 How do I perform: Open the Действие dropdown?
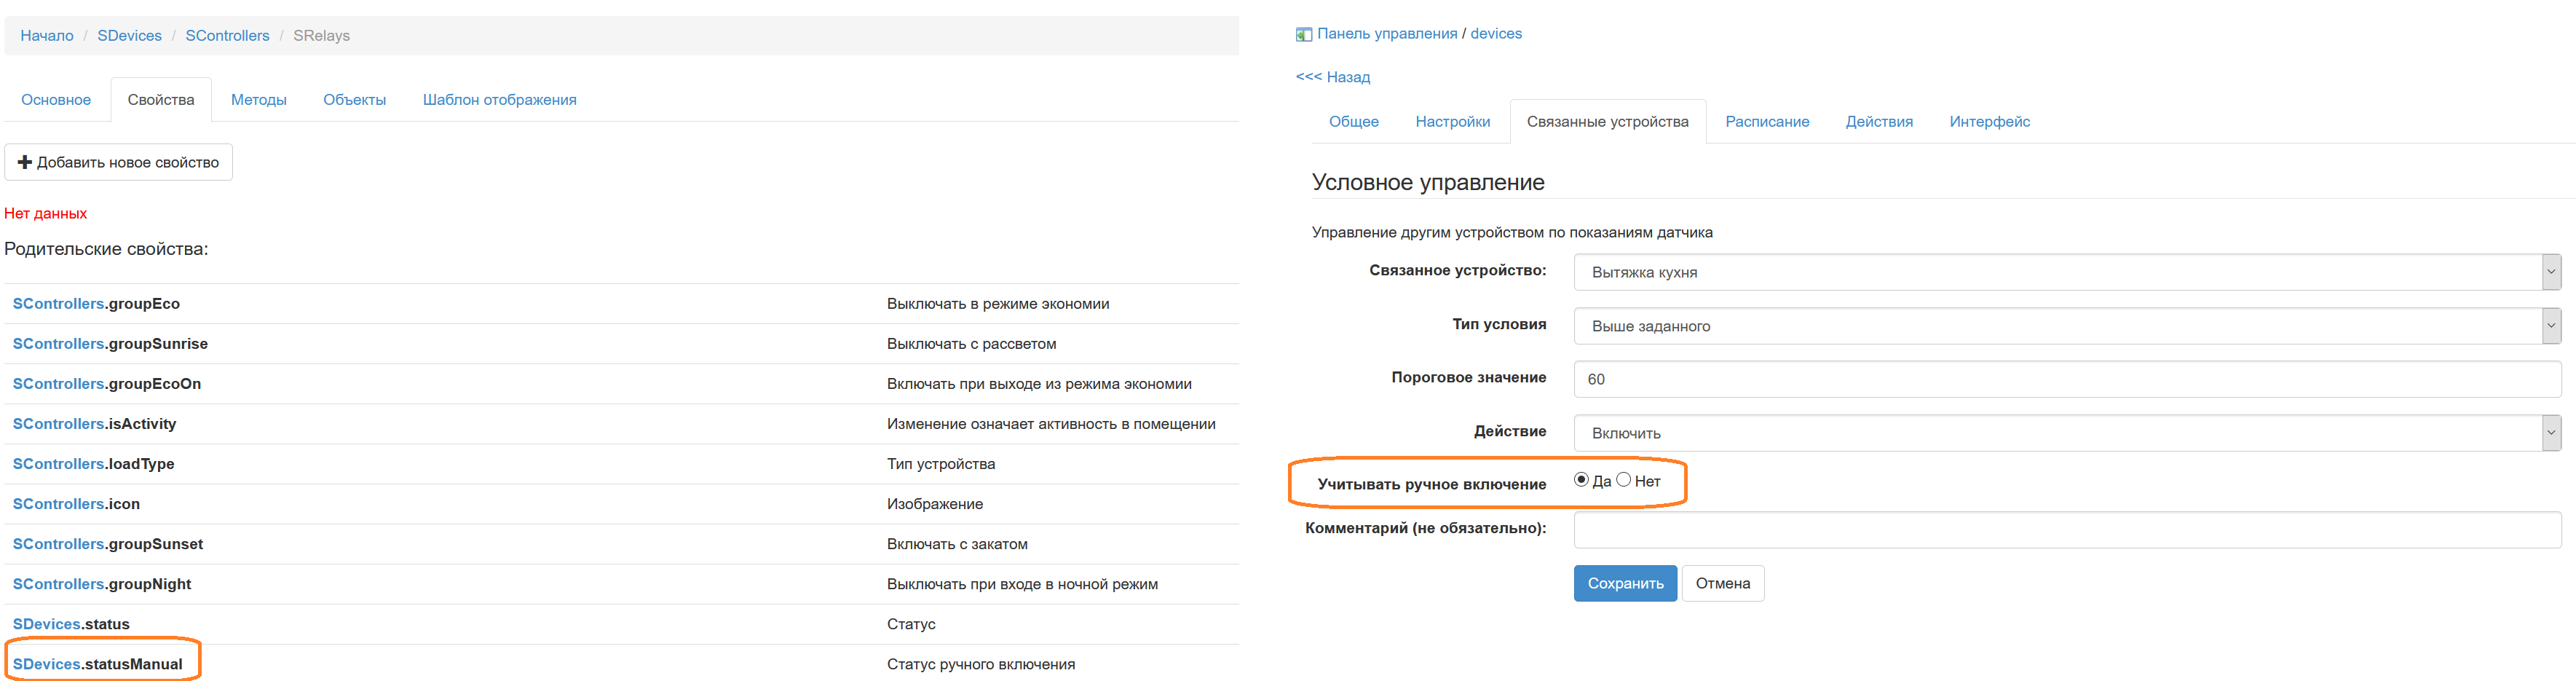pyautogui.click(x=2066, y=433)
